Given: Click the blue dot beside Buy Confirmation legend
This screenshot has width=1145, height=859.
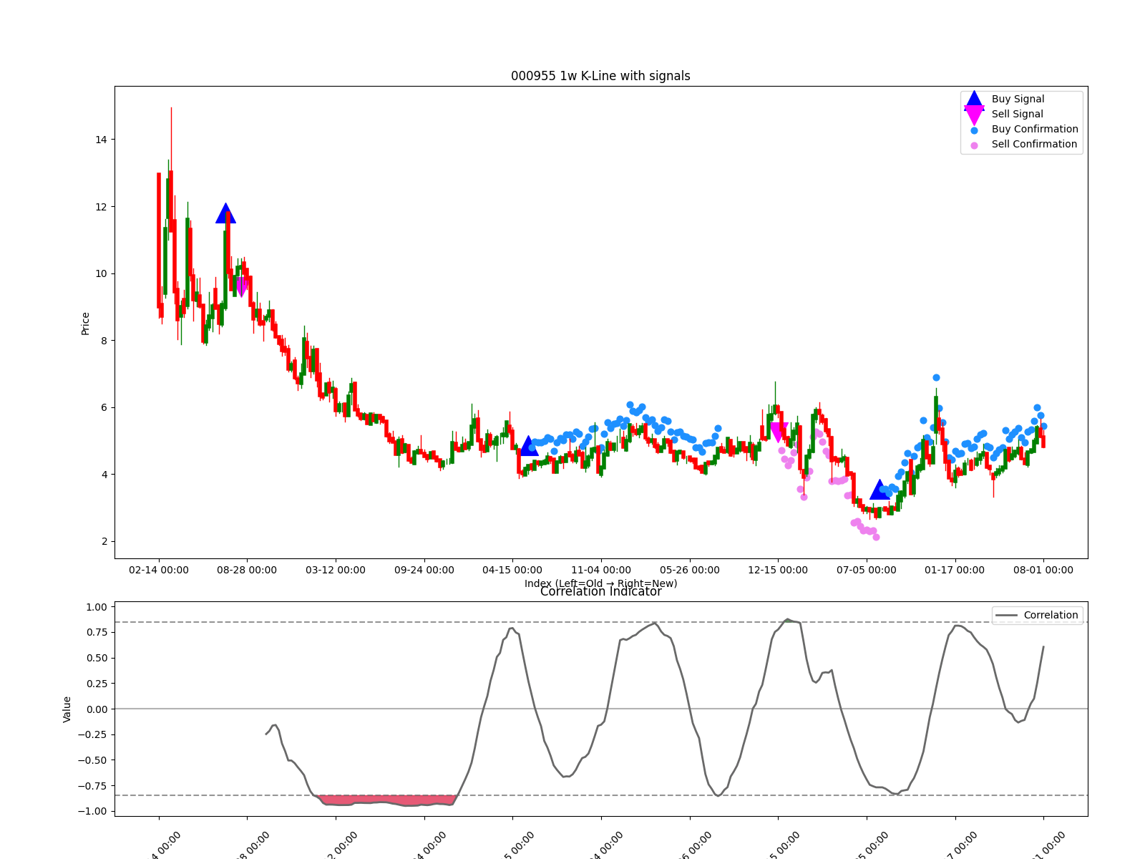Looking at the screenshot, I should (x=974, y=130).
